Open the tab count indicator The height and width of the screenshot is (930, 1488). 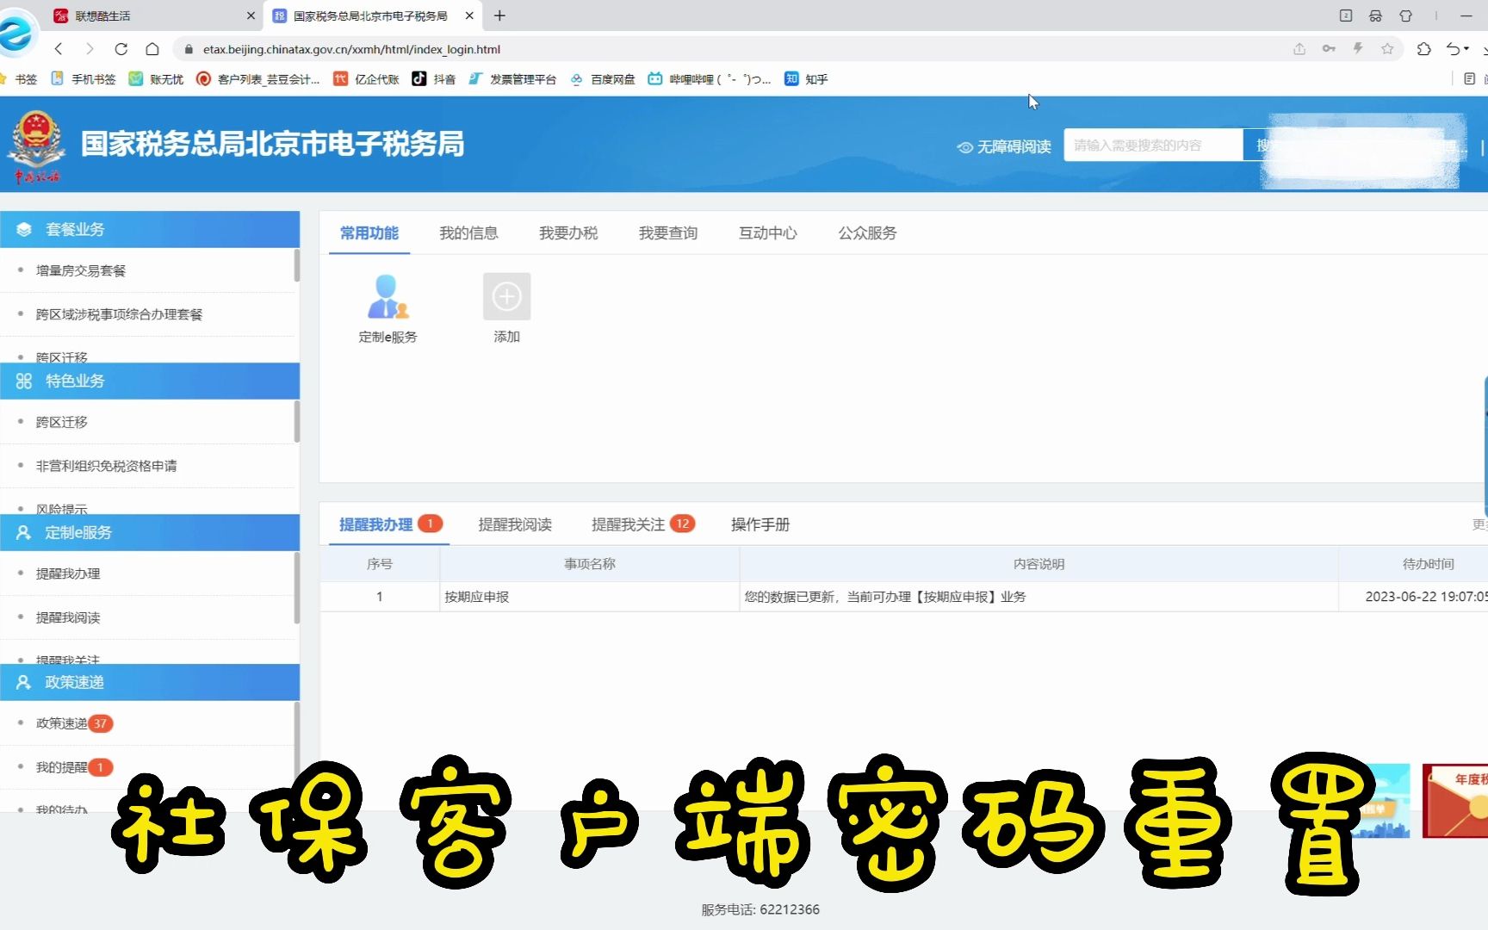click(x=1346, y=15)
